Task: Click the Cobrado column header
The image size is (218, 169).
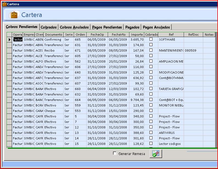Action: click(151, 35)
